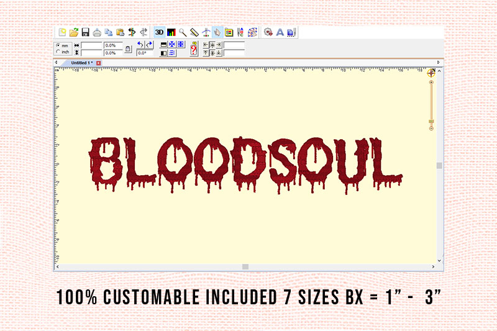Image resolution: width=497 pixels, height=331 pixels.
Task: Save the design with the floppy disk icon
Action: click(85, 32)
